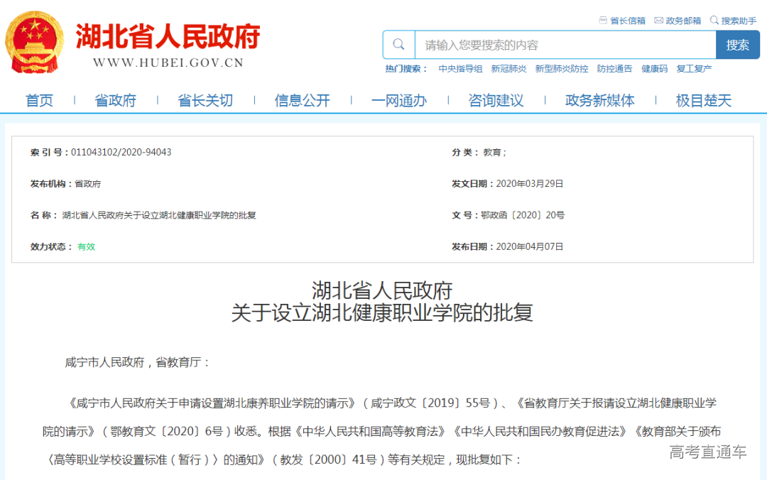Click the 搜索 search button
Image resolution: width=767 pixels, height=480 pixels.
coord(737,45)
